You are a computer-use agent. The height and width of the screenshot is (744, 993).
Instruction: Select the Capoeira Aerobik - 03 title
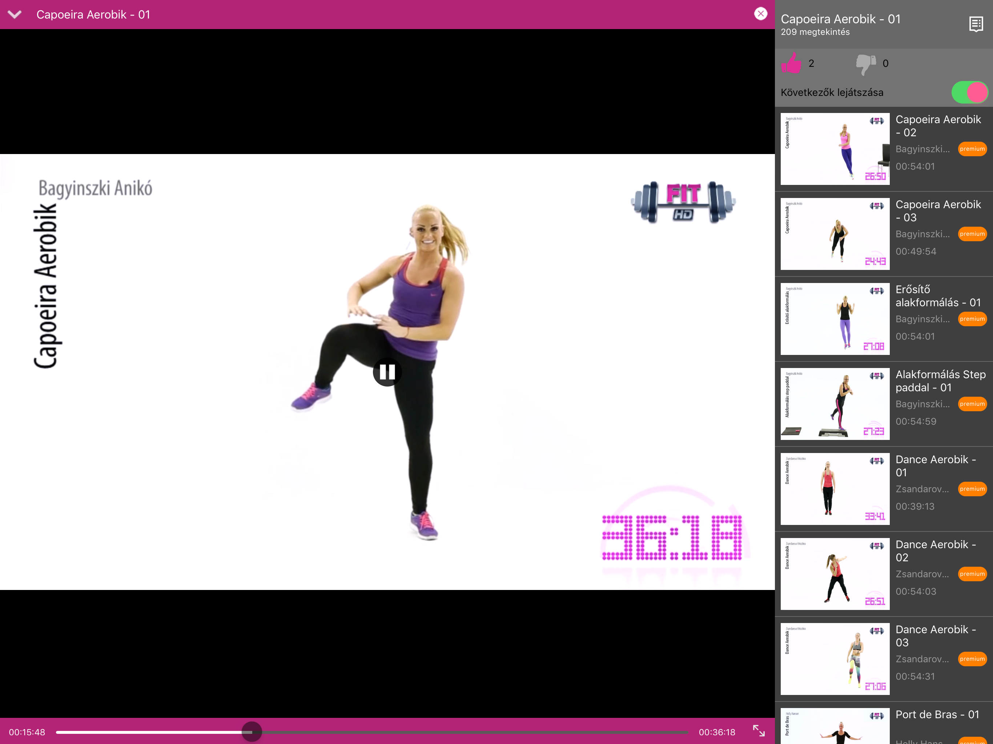938,211
